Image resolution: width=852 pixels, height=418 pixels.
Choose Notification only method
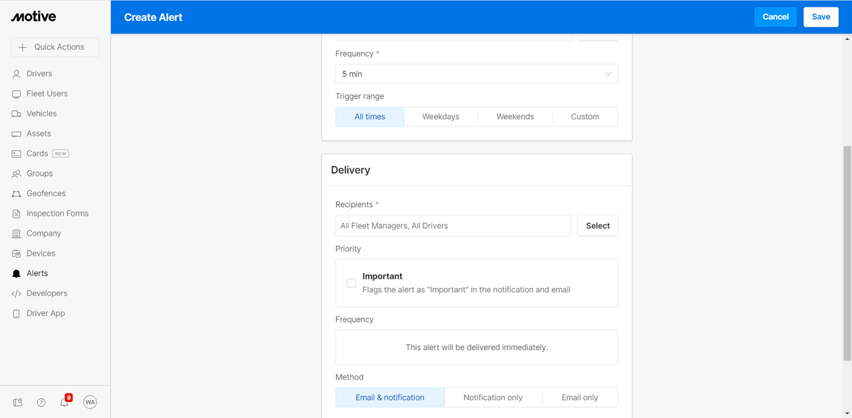coord(493,397)
